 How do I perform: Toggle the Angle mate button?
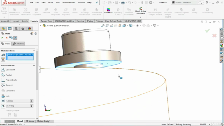pyautogui.click(x=3, y=106)
